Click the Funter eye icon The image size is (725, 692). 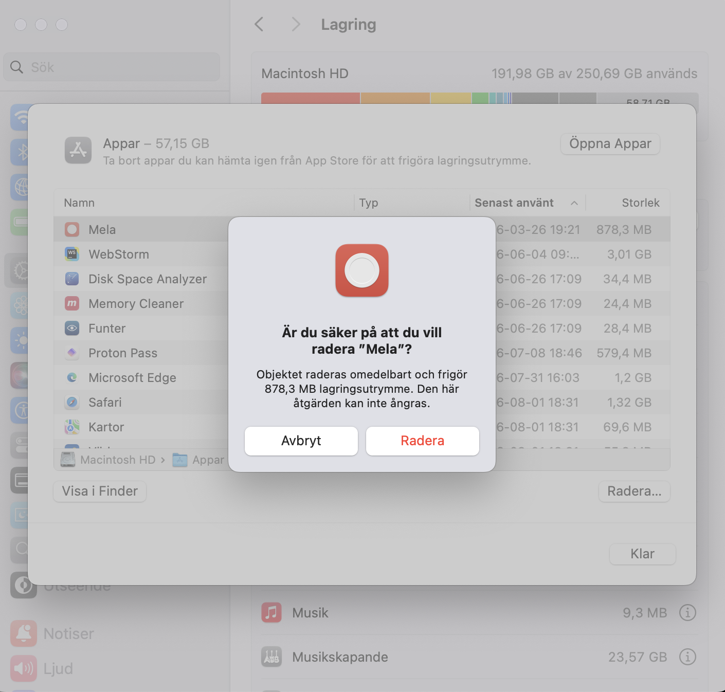(72, 328)
